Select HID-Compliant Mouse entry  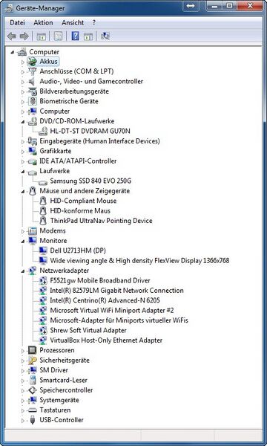coord(83,201)
